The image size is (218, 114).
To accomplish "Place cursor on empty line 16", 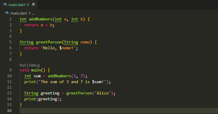I will (119, 111).
